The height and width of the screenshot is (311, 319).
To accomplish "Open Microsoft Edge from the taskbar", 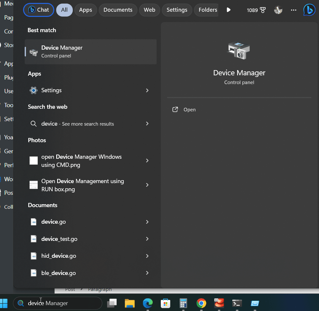I will pyautogui.click(x=148, y=303).
